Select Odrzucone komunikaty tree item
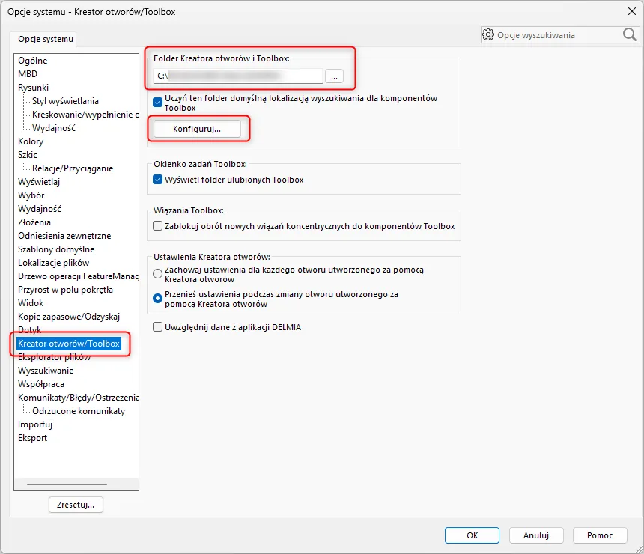 coord(79,411)
